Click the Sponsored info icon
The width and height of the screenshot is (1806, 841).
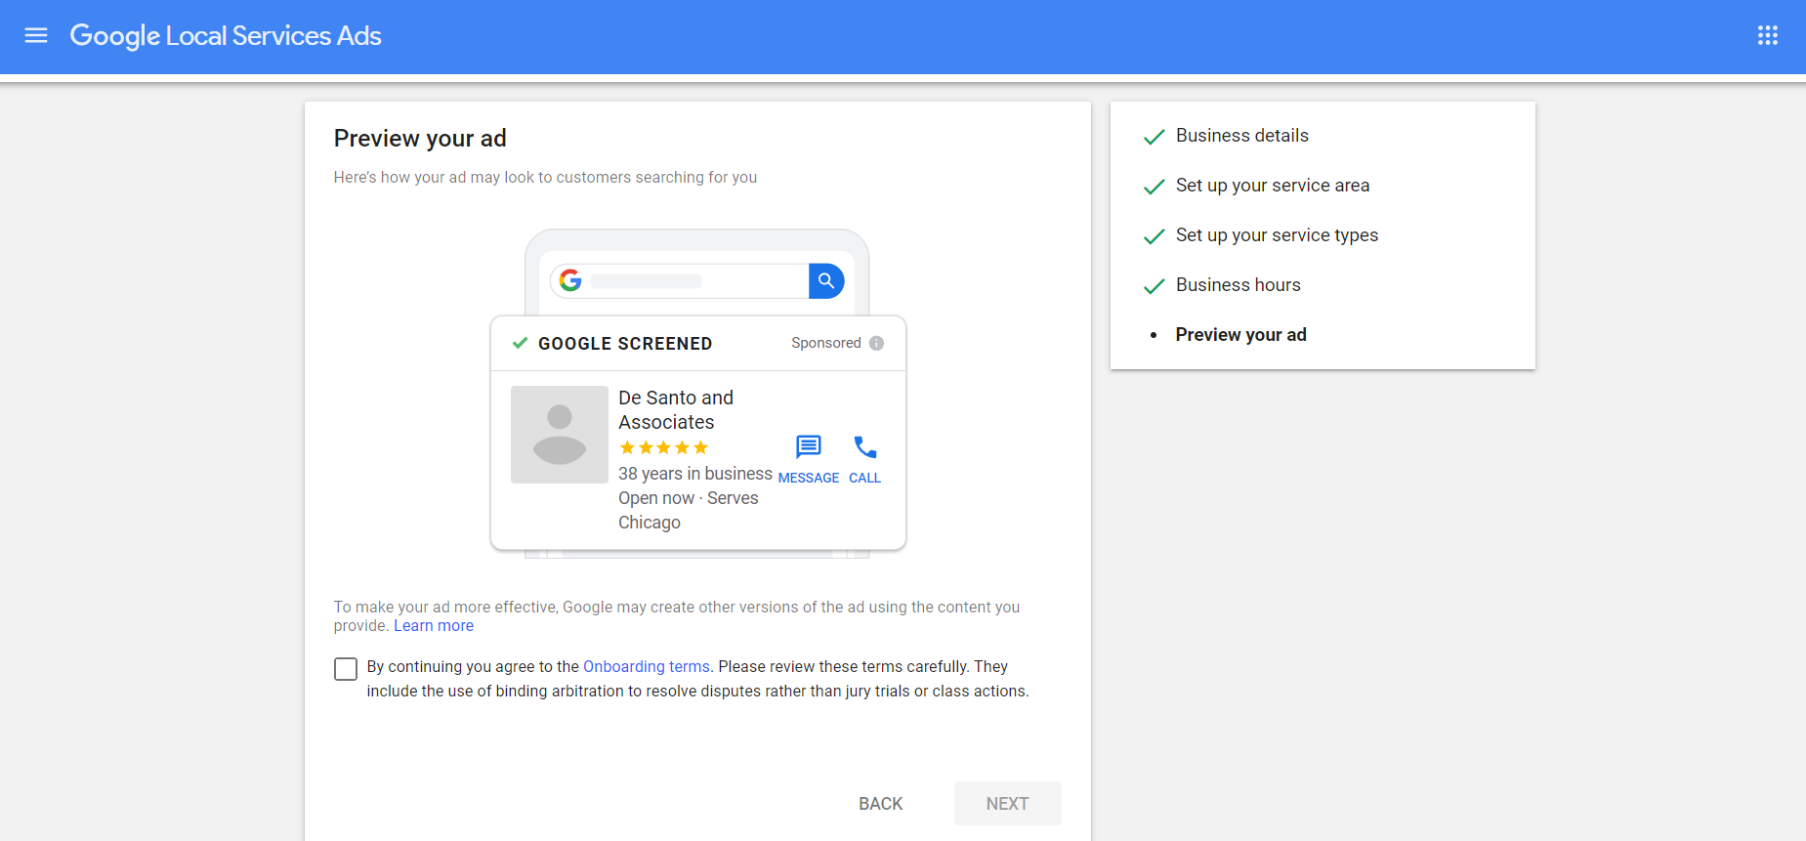[876, 343]
